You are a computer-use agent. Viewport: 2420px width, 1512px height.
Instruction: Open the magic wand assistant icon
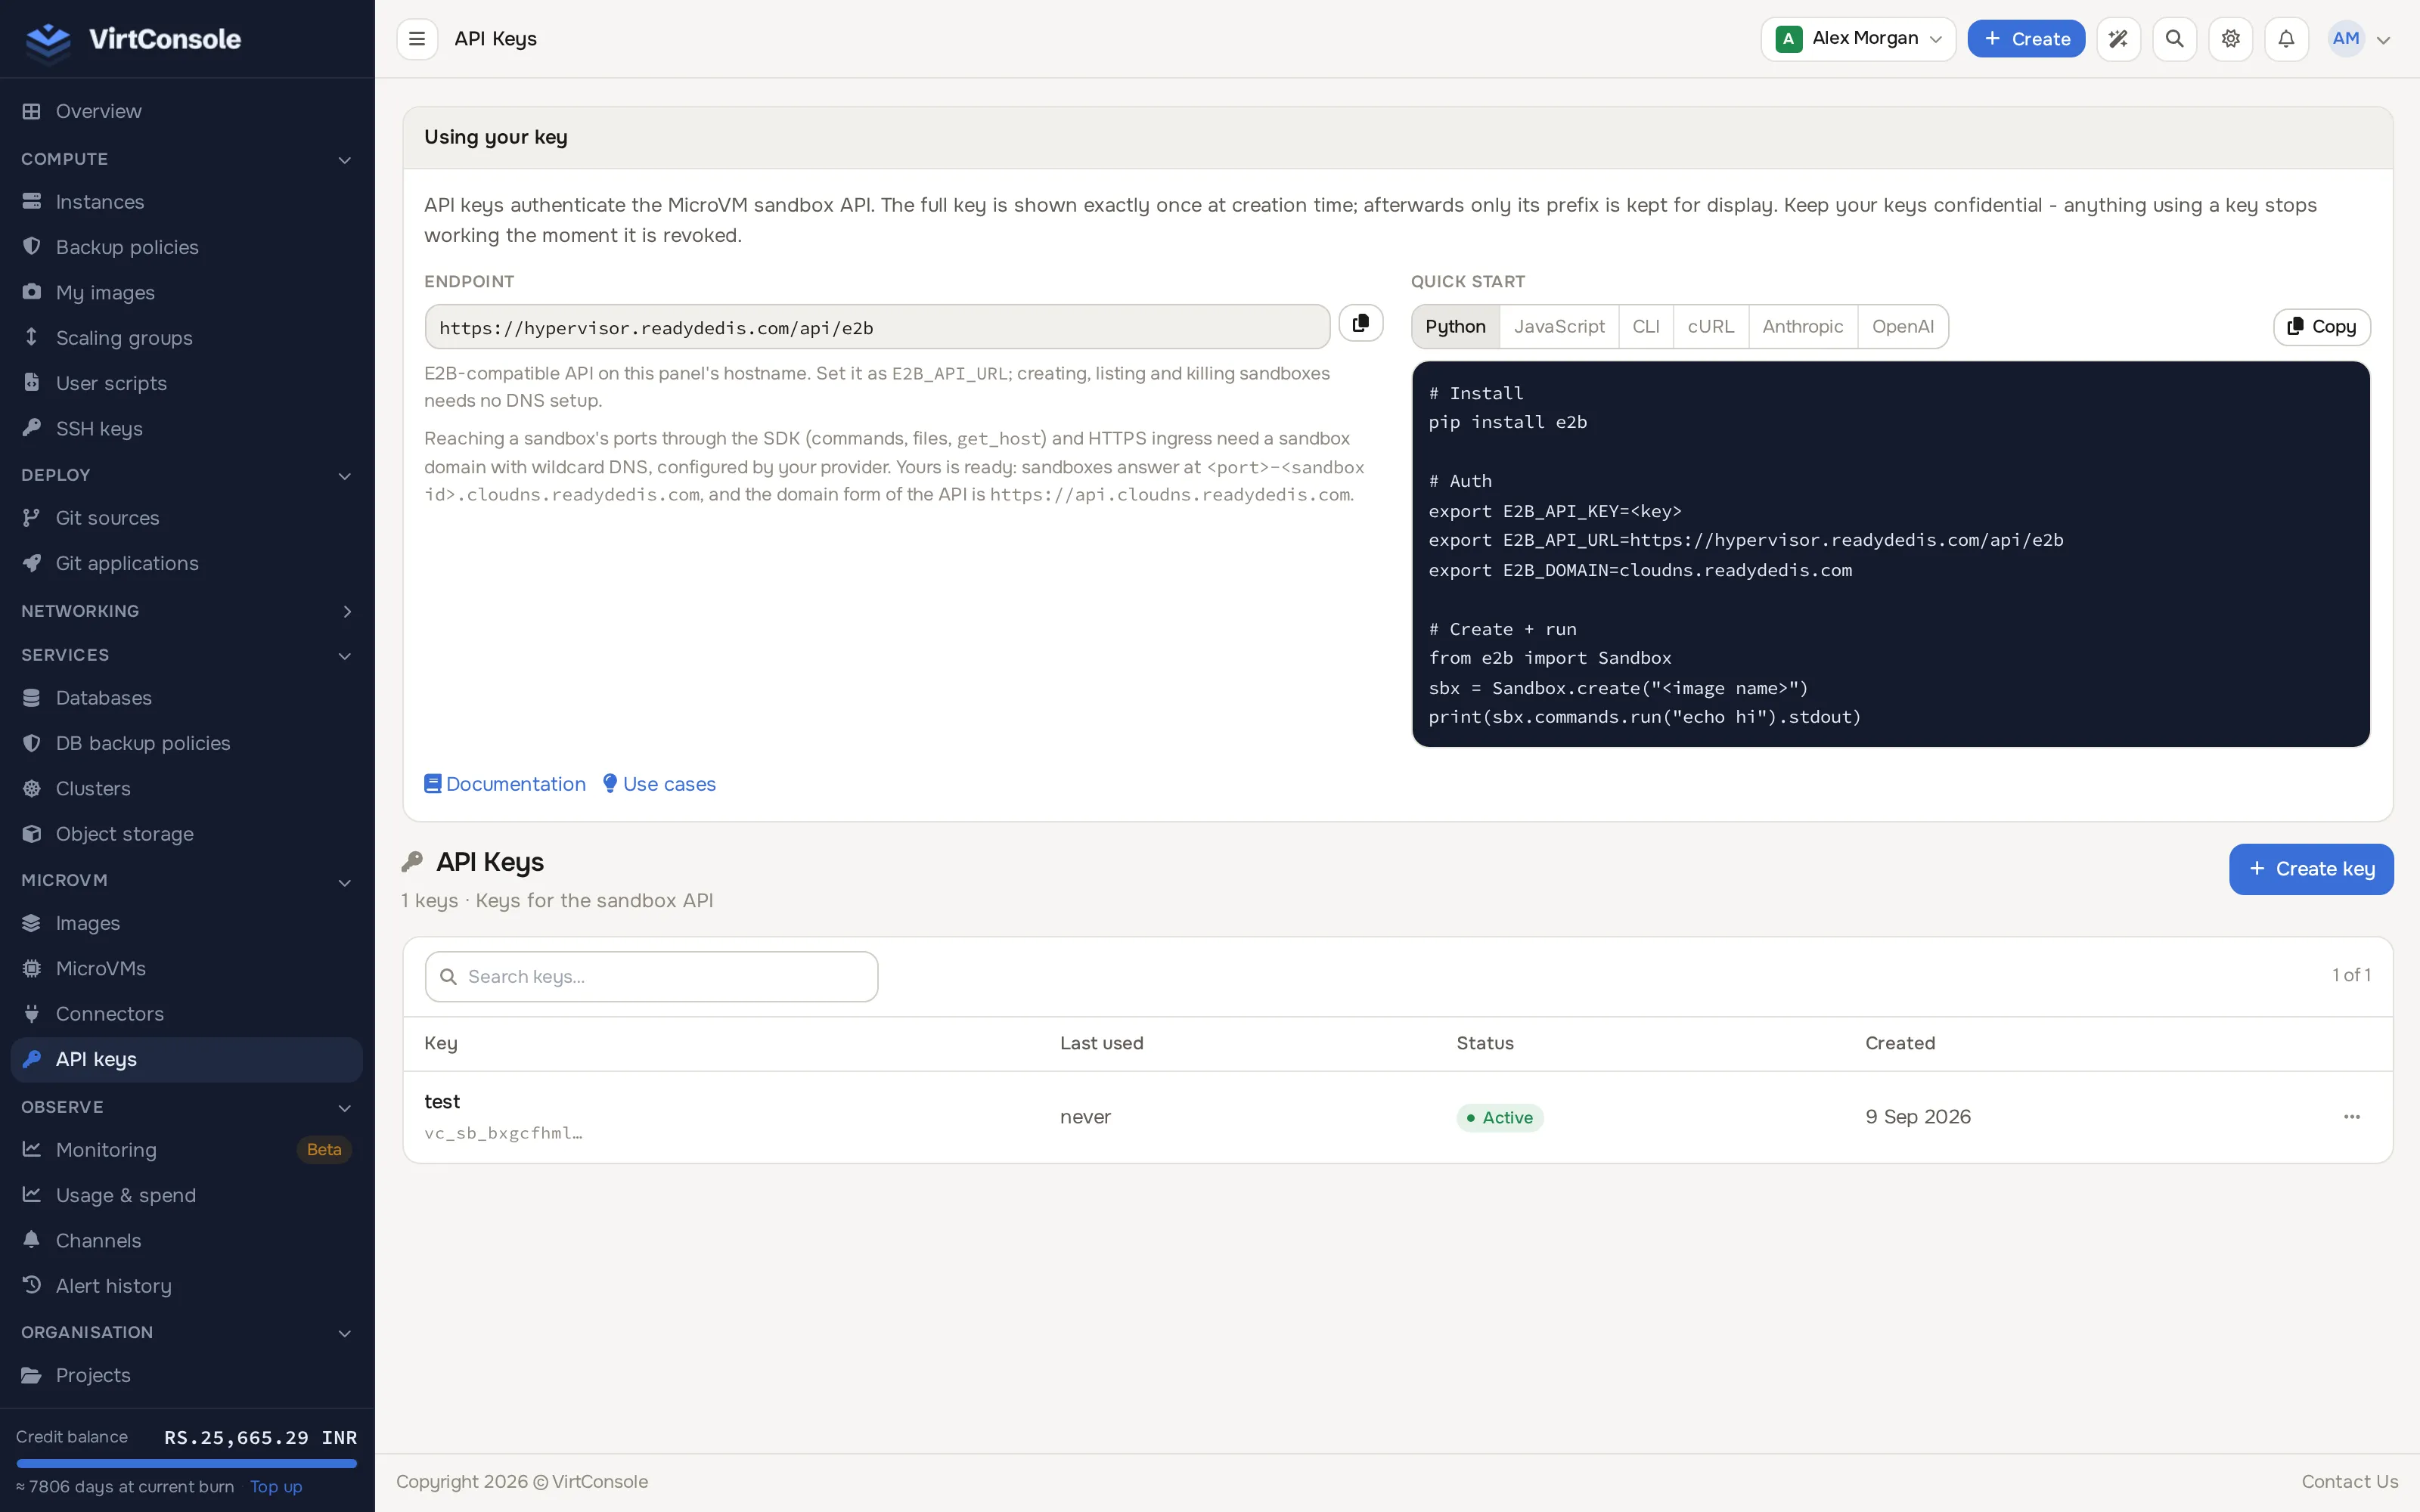click(x=2118, y=39)
